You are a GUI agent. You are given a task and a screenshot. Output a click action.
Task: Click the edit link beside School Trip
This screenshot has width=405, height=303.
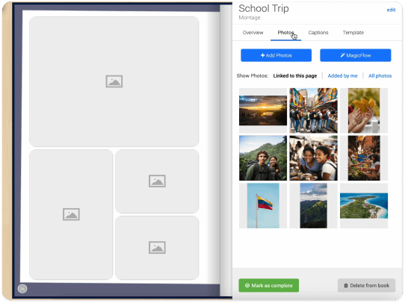(391, 10)
